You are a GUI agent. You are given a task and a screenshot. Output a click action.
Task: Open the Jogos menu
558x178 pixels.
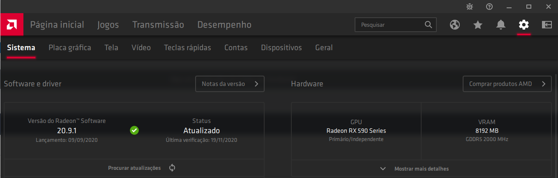pyautogui.click(x=108, y=25)
